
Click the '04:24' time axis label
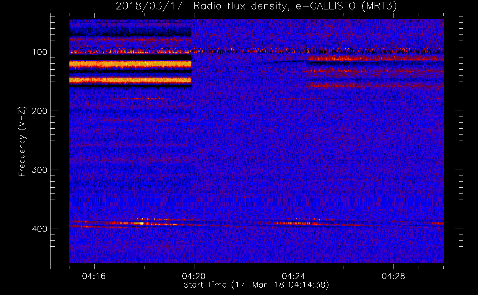[x=294, y=276]
